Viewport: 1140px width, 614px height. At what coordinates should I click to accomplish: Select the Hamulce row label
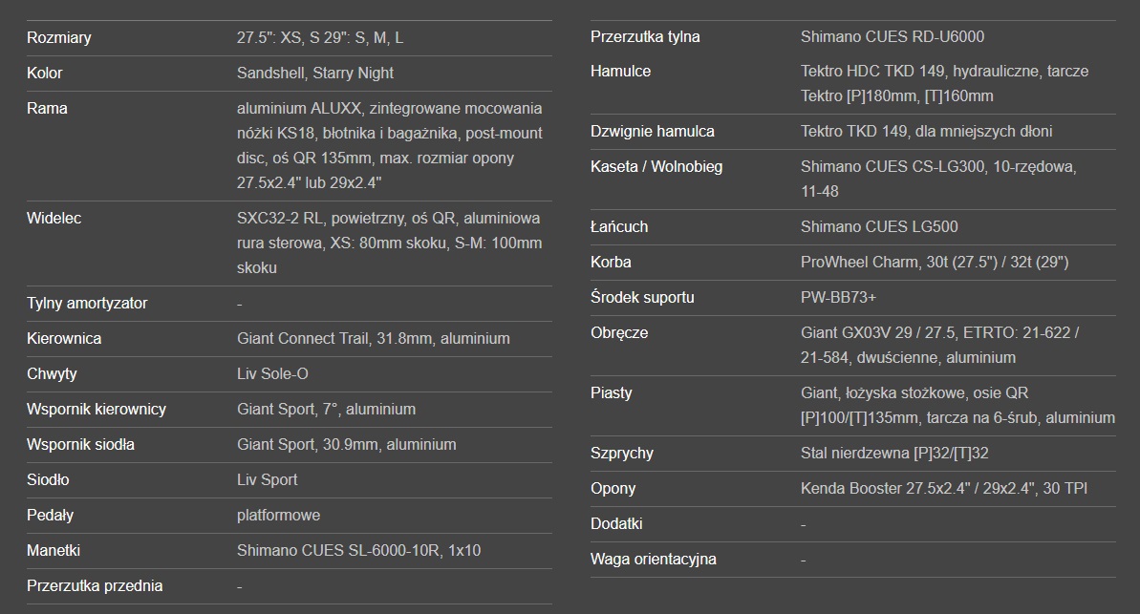point(621,72)
